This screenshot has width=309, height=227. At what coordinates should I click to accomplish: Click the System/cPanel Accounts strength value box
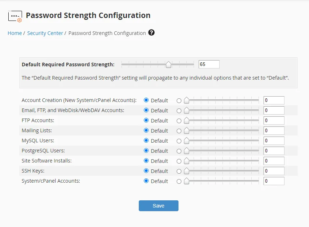pos(274,181)
